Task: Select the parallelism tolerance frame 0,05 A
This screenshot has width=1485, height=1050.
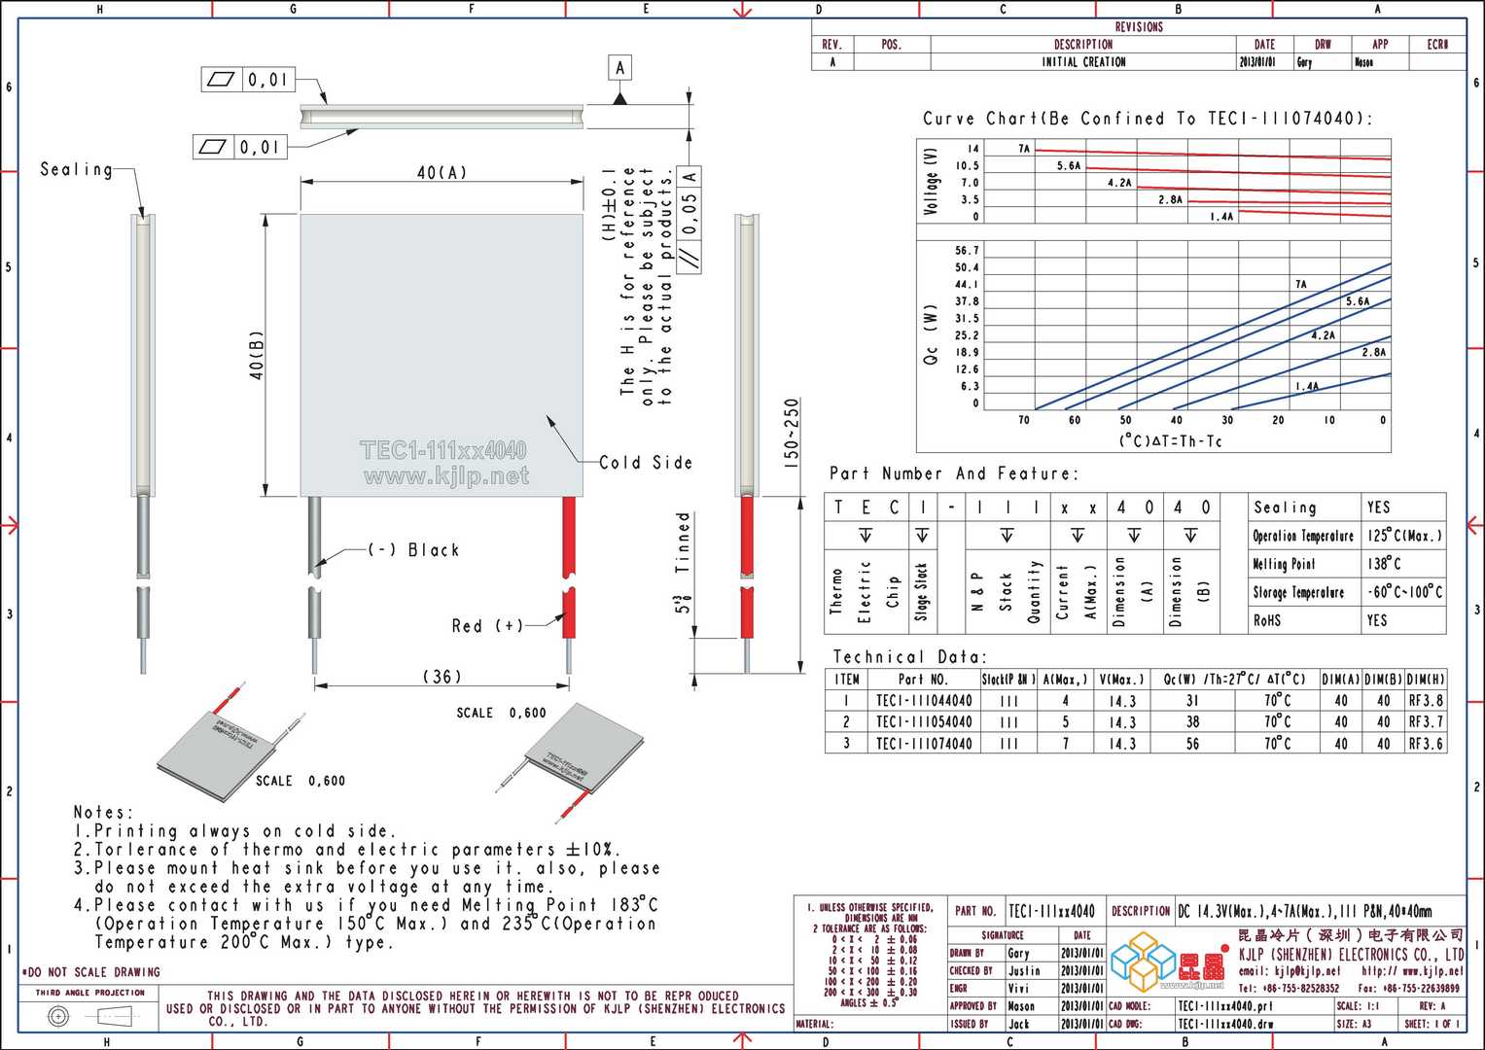Action: [x=689, y=220]
